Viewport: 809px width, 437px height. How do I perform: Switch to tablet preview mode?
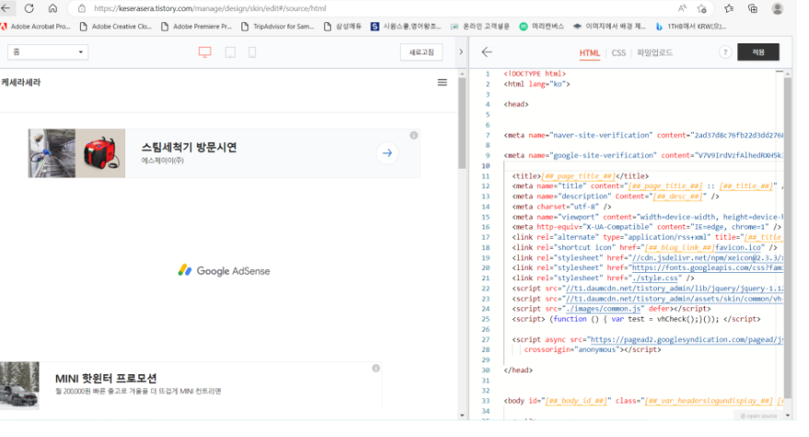[230, 53]
